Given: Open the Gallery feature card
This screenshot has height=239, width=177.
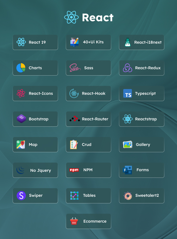Looking at the screenshot, I should [x=142, y=144].
